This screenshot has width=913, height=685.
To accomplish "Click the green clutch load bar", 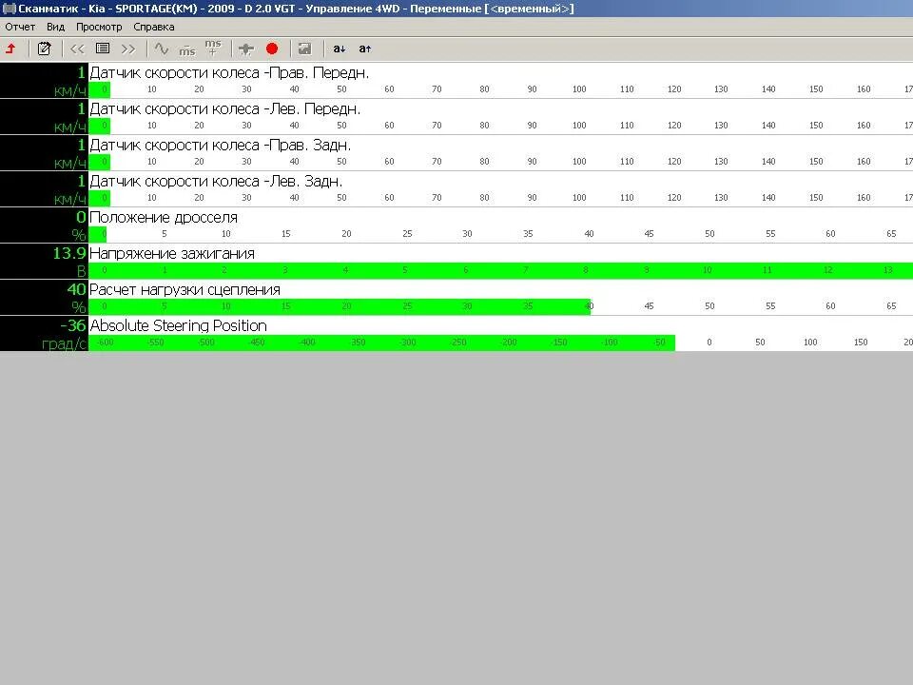I will coord(340,306).
